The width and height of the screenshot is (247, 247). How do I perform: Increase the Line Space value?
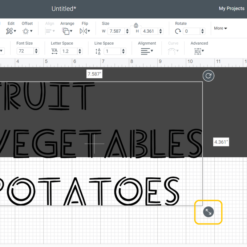(x=123, y=49)
